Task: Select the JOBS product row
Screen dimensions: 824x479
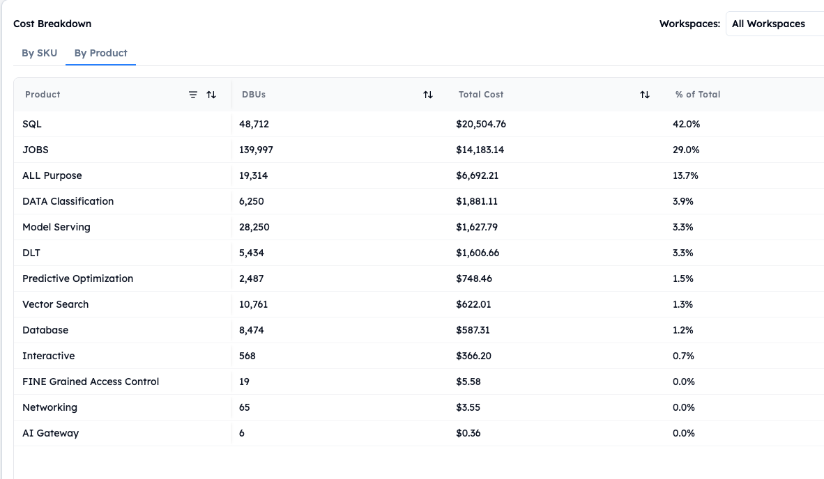Action: [419, 150]
